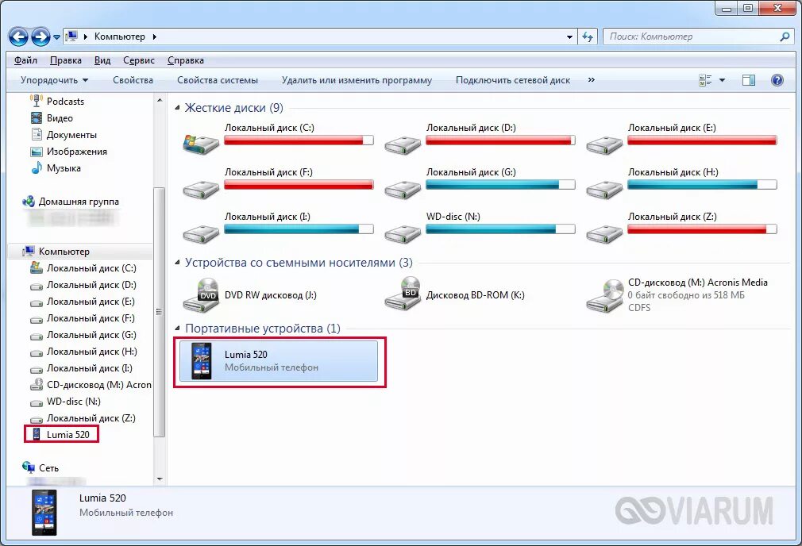This screenshot has height=546, width=802.
Task: Click the computer icon in address bar
Action: coord(71,37)
